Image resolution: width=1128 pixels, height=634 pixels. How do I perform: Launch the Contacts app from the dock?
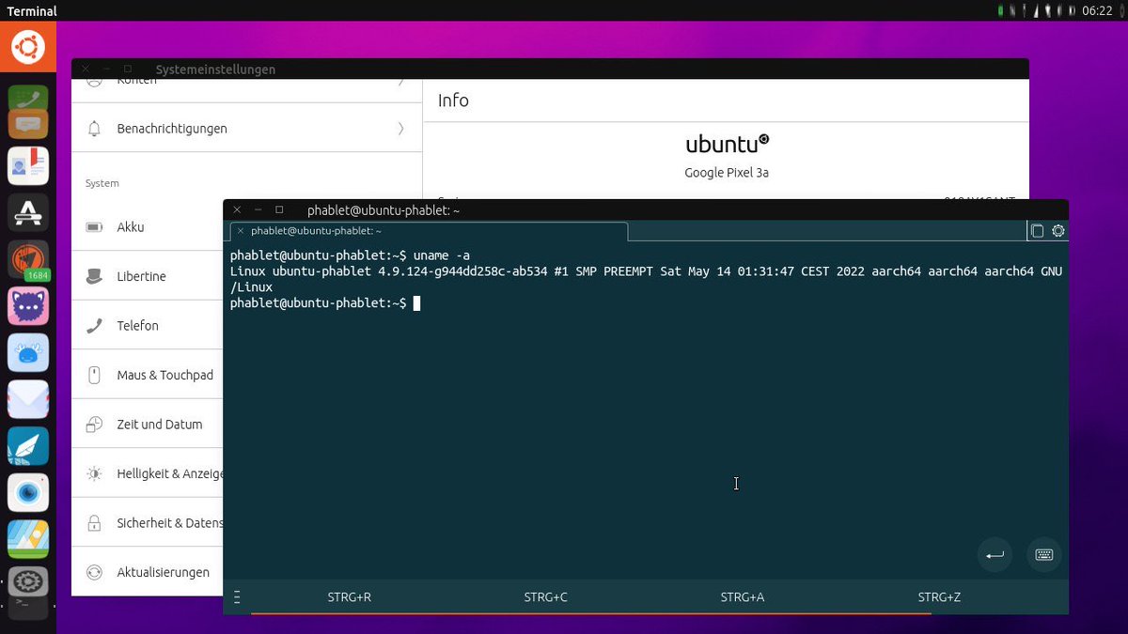(x=28, y=166)
